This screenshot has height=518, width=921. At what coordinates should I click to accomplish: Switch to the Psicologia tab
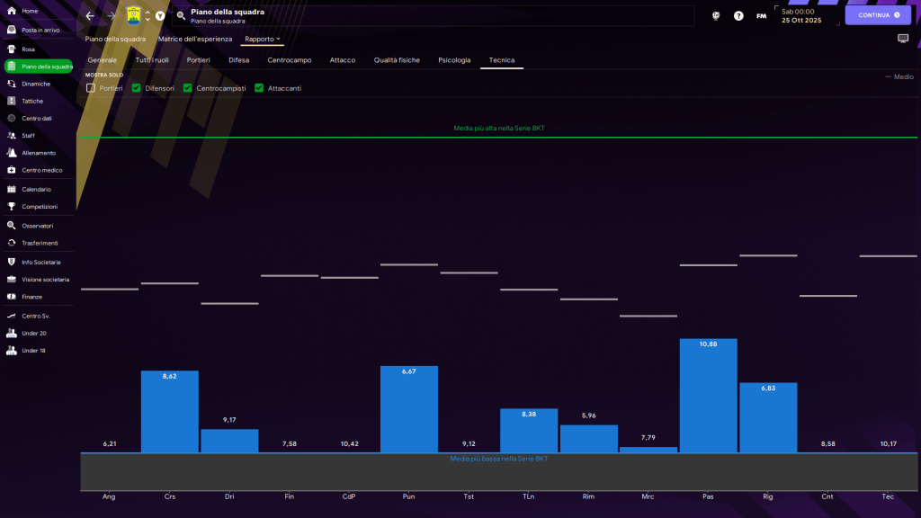[454, 60]
